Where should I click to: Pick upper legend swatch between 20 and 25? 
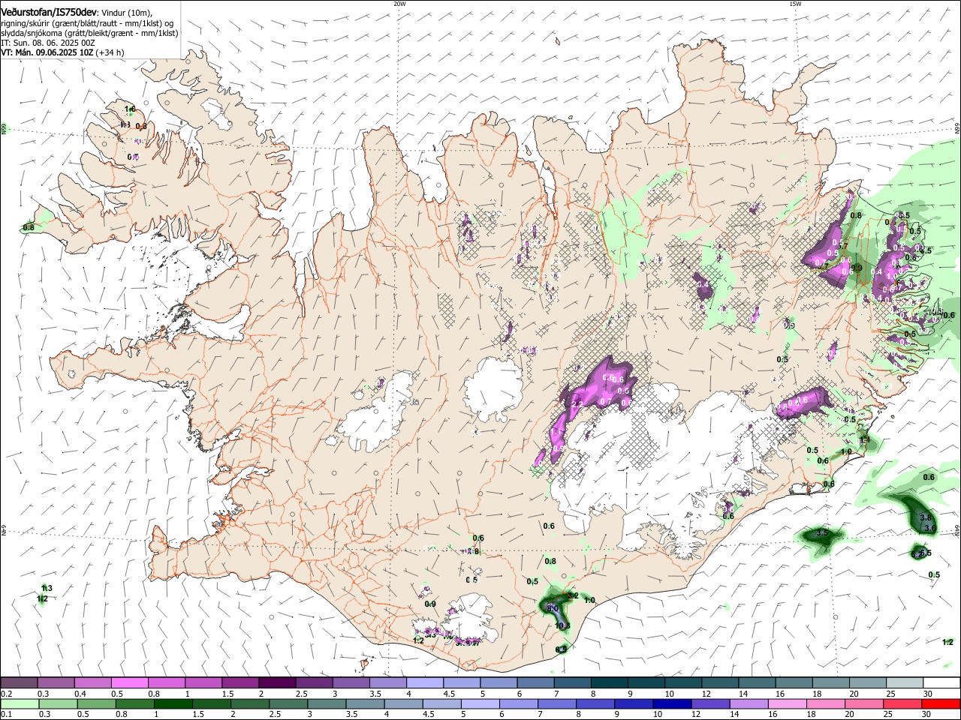tap(868, 682)
